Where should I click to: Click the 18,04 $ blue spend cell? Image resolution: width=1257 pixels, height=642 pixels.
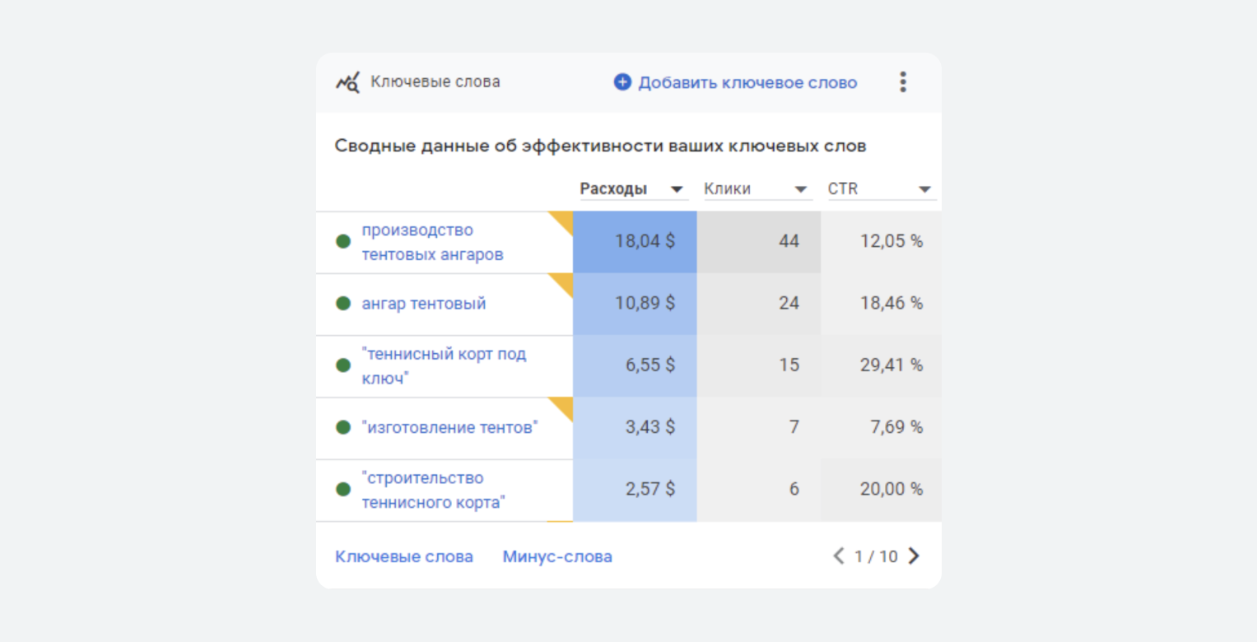pyautogui.click(x=635, y=242)
